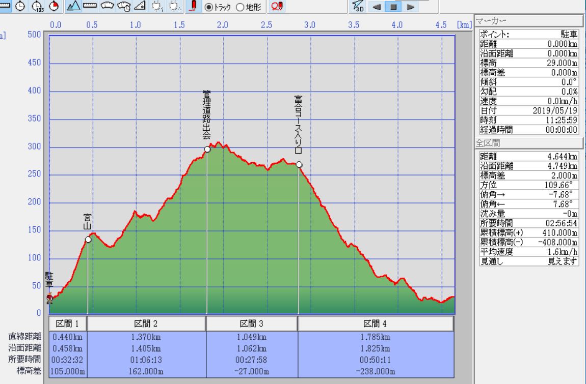Click the second dotted circle icon
Image resolution: width=586 pixels, height=384 pixels.
pyautogui.click(x=174, y=6)
